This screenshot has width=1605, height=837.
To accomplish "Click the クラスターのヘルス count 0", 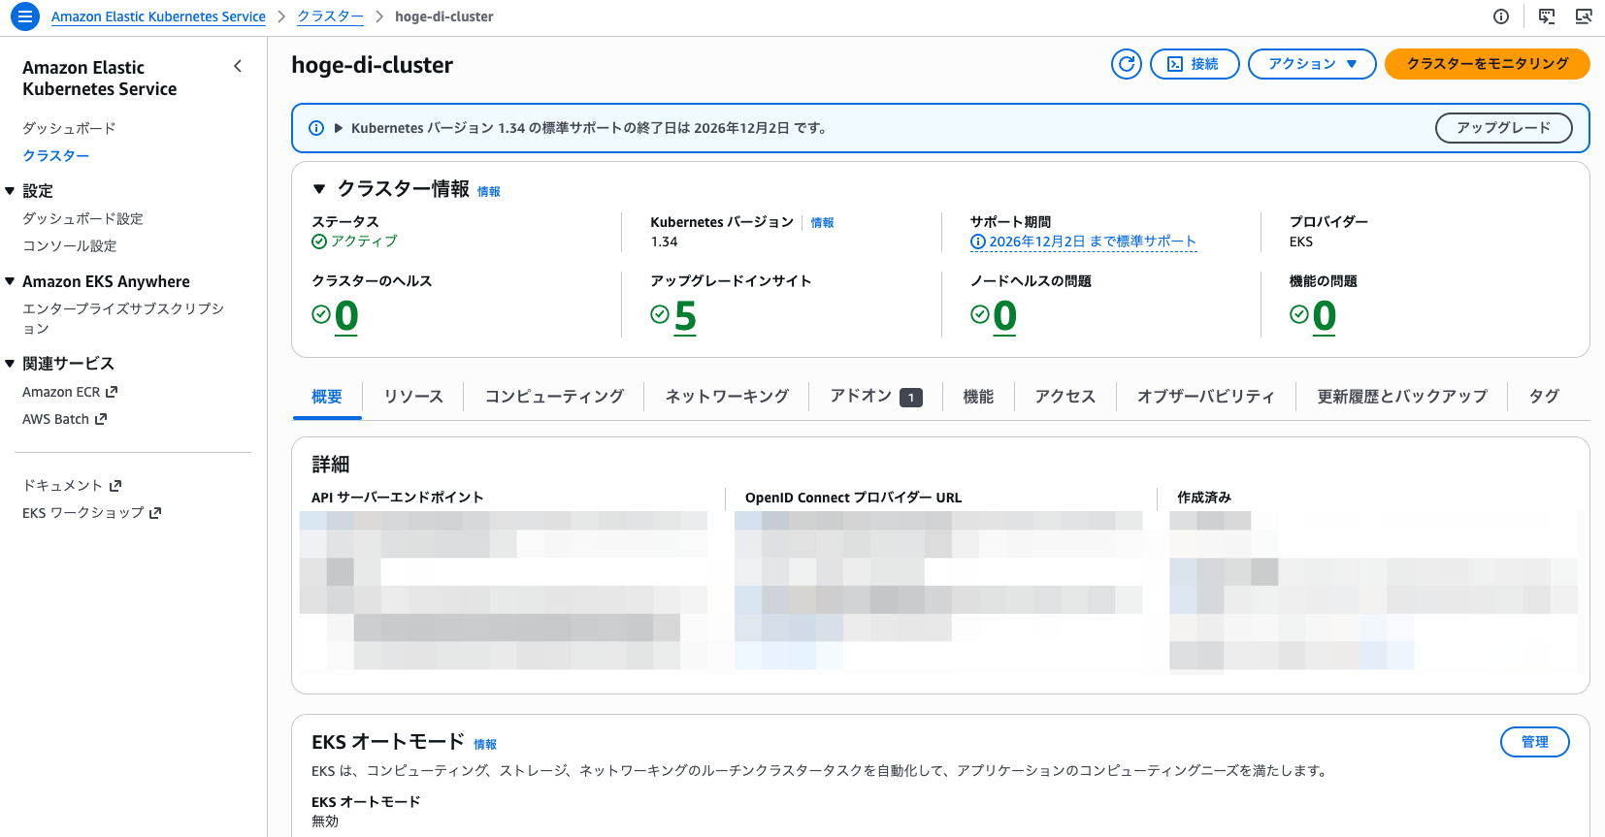I will [x=346, y=316].
